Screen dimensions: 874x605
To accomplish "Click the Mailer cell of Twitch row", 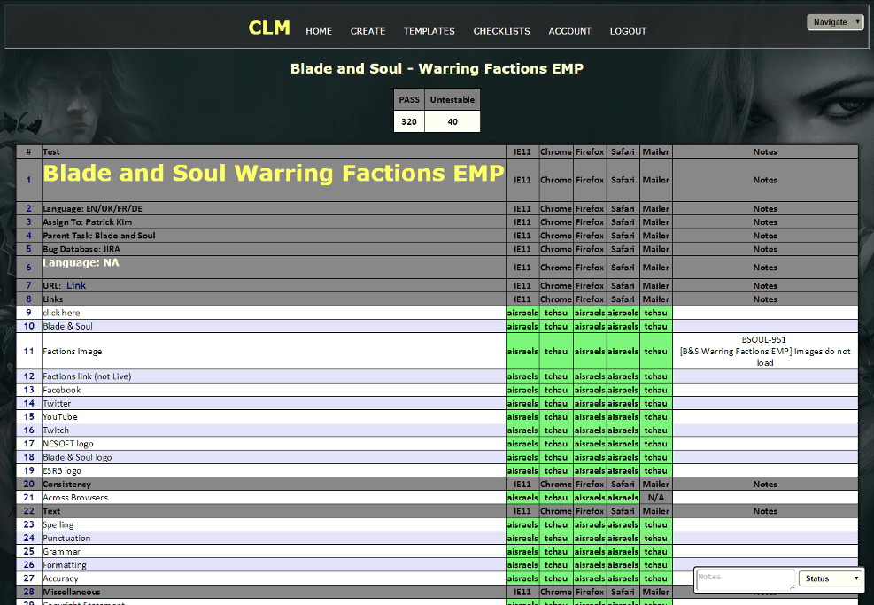I will pyautogui.click(x=656, y=430).
